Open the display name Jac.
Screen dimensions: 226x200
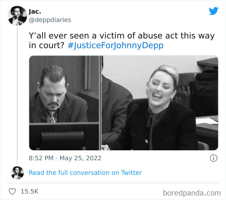point(35,12)
